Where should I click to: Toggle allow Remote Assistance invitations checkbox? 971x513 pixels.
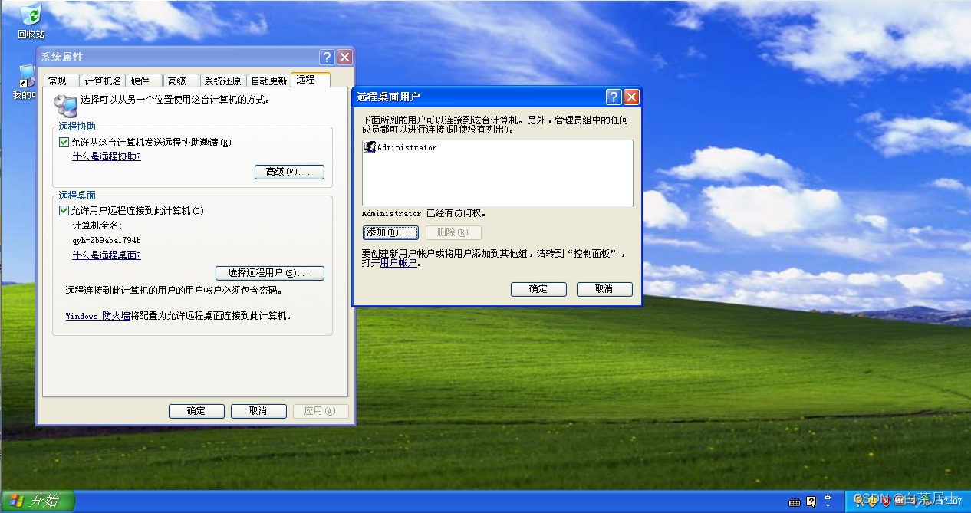pyautogui.click(x=64, y=143)
